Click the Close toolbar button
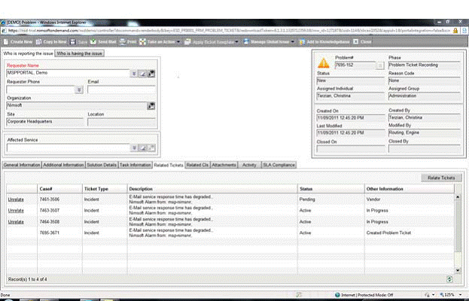469x301 pixels. pyautogui.click(x=362, y=42)
